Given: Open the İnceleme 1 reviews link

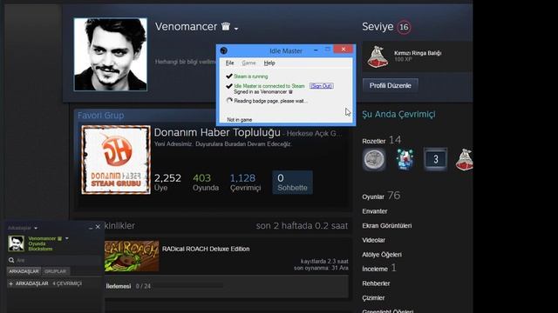Looking at the screenshot, I should click(x=379, y=269).
